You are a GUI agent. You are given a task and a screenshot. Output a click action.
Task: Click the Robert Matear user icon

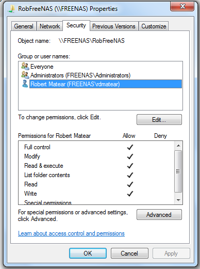click(25, 84)
